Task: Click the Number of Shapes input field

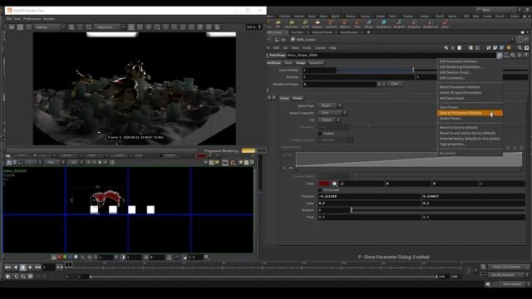Action: [x=340, y=84]
